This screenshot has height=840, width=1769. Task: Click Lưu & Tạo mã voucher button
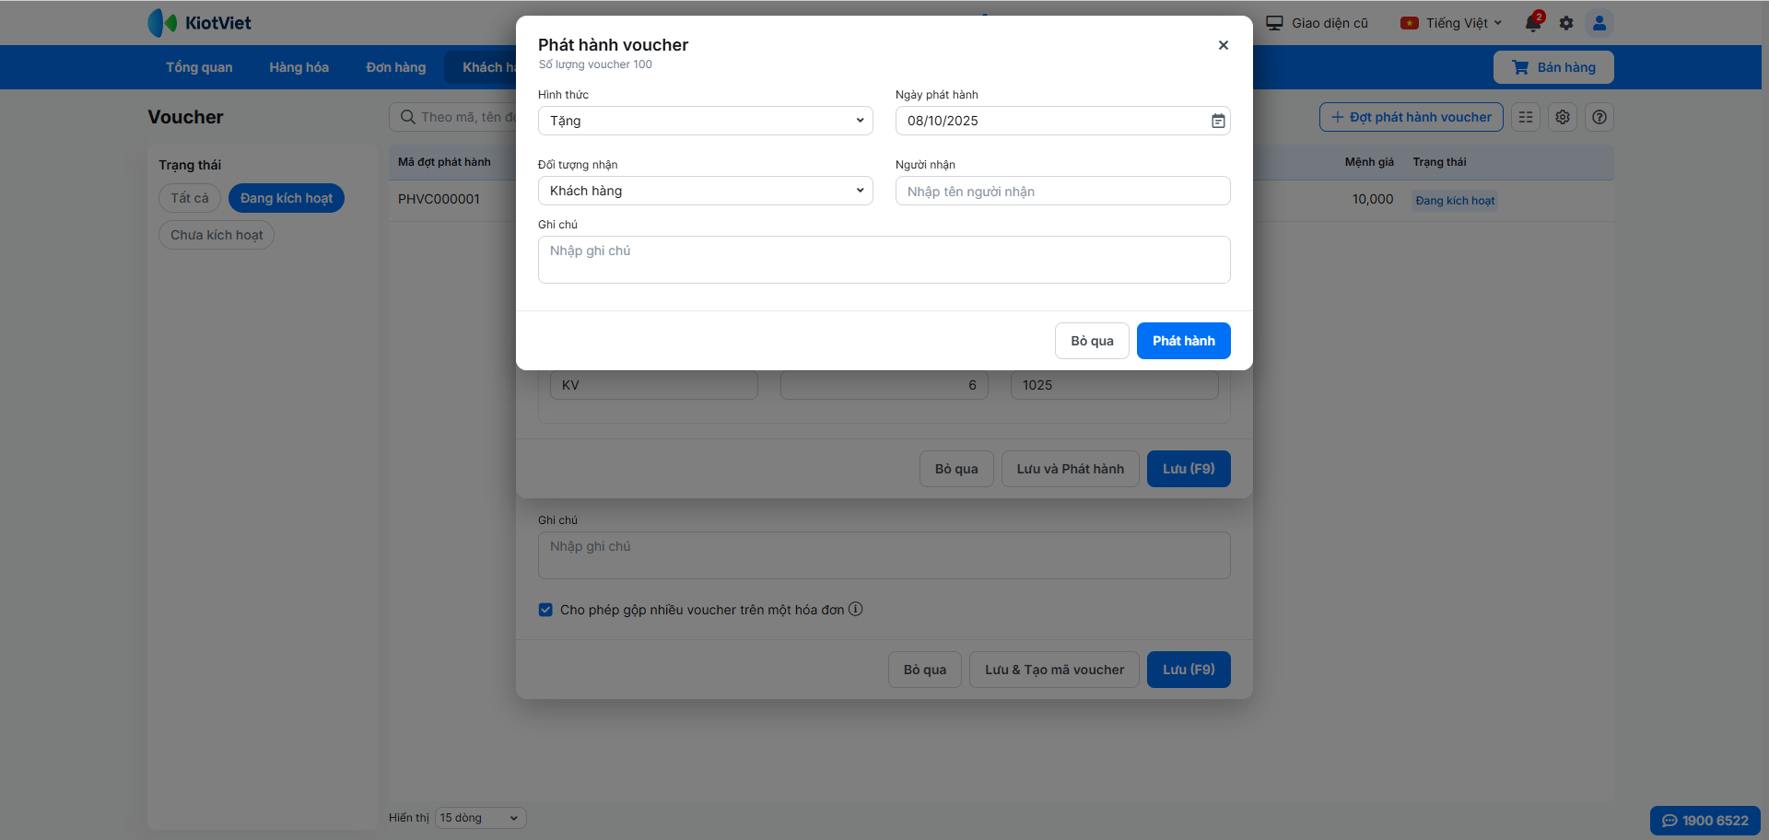pos(1054,670)
